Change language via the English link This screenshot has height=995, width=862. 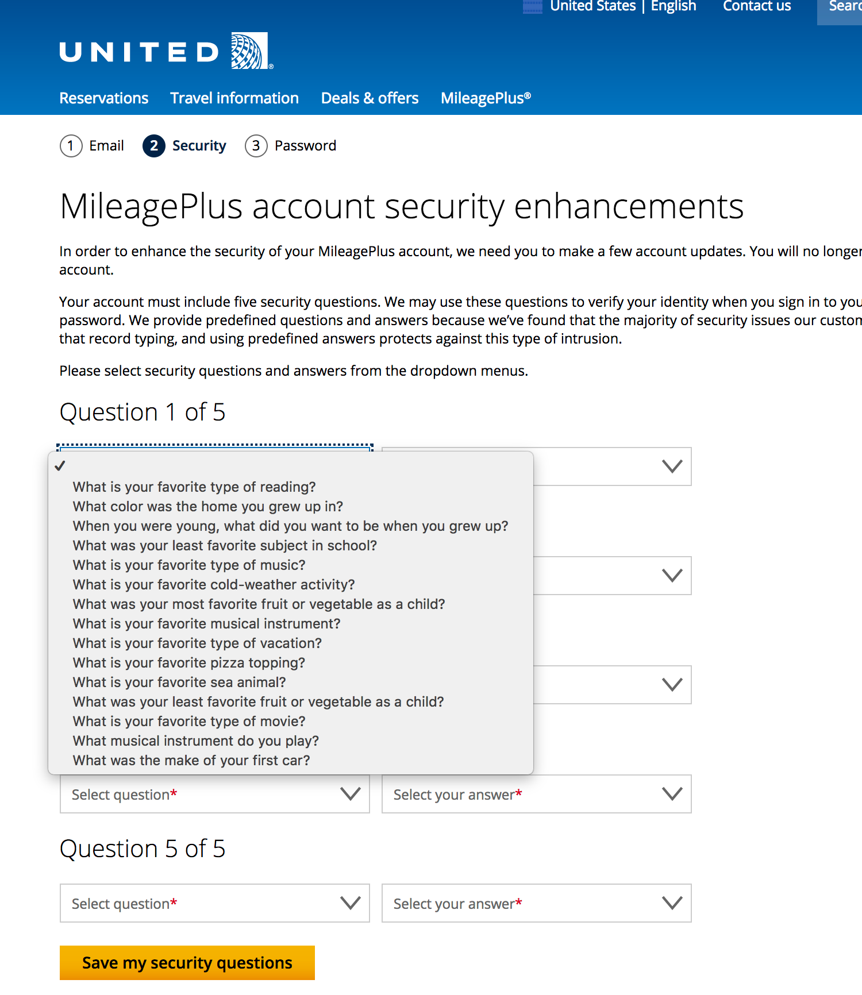pos(673,6)
